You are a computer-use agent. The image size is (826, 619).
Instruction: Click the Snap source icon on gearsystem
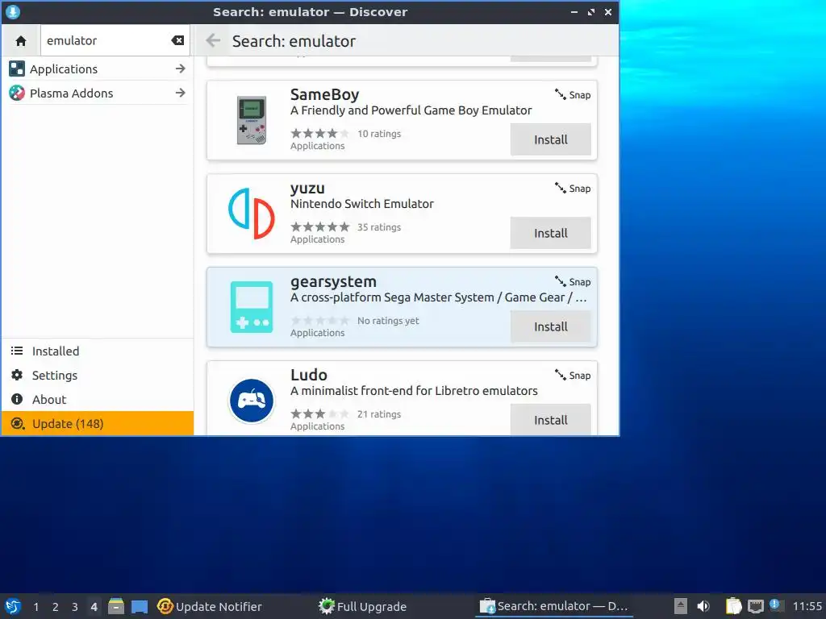click(x=560, y=281)
